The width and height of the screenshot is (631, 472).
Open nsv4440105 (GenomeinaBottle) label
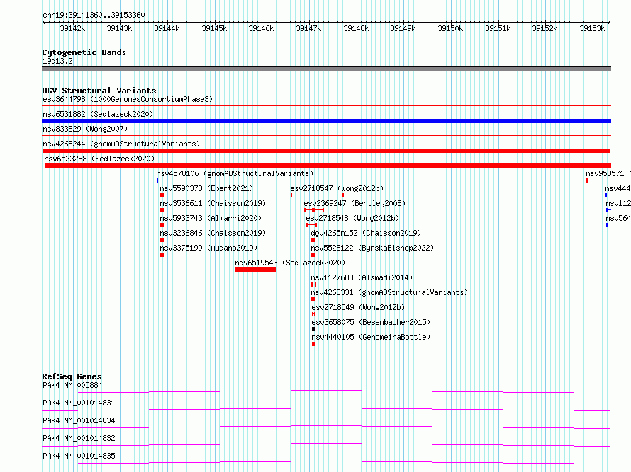coord(371,337)
